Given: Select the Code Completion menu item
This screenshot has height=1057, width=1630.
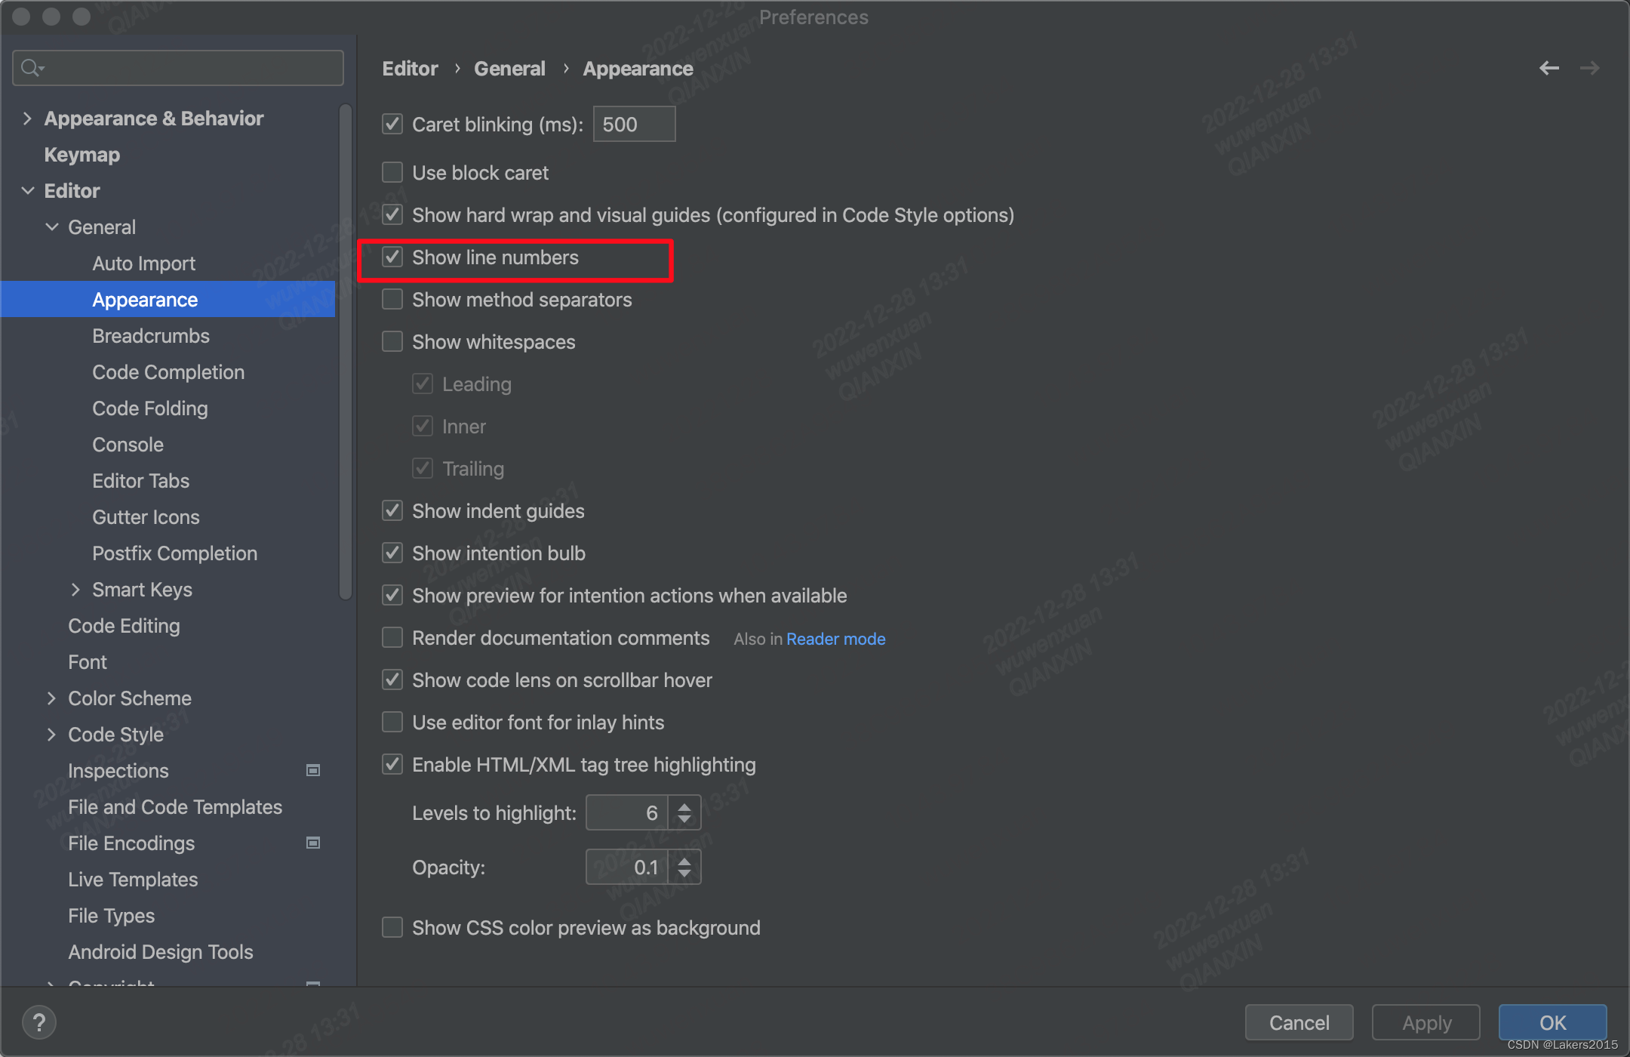Looking at the screenshot, I should coord(168,373).
